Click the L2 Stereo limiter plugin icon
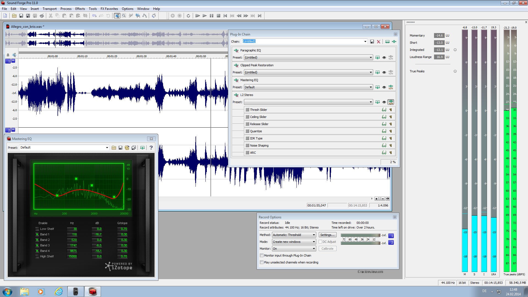 coord(236,95)
